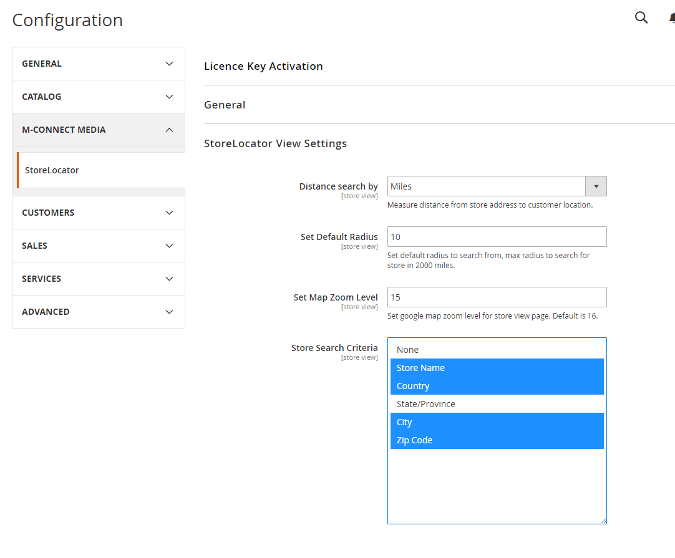Image resolution: width=675 pixels, height=558 pixels.
Task: Click the Set Map Zoom Level field
Action: coord(497,297)
